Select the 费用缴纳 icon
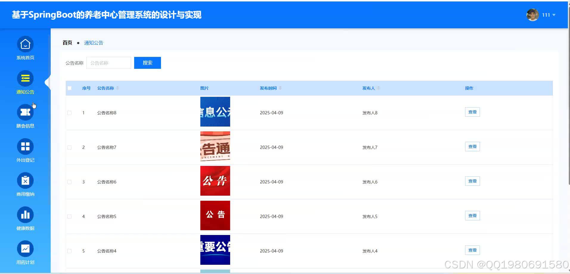The height and width of the screenshot is (274, 570). pyautogui.click(x=25, y=180)
